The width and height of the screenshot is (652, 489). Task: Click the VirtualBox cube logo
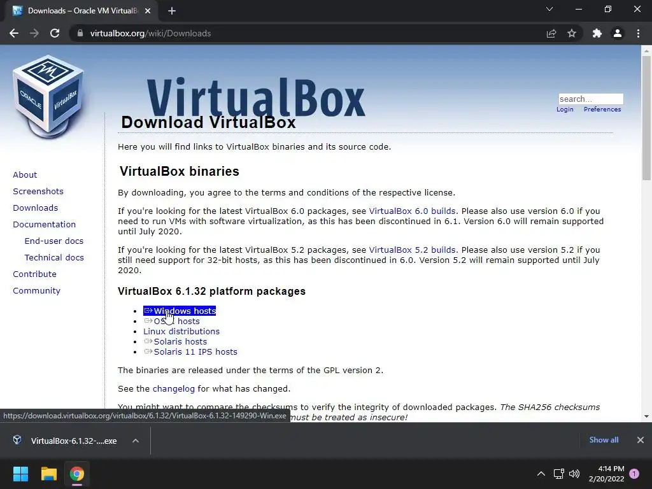click(48, 97)
